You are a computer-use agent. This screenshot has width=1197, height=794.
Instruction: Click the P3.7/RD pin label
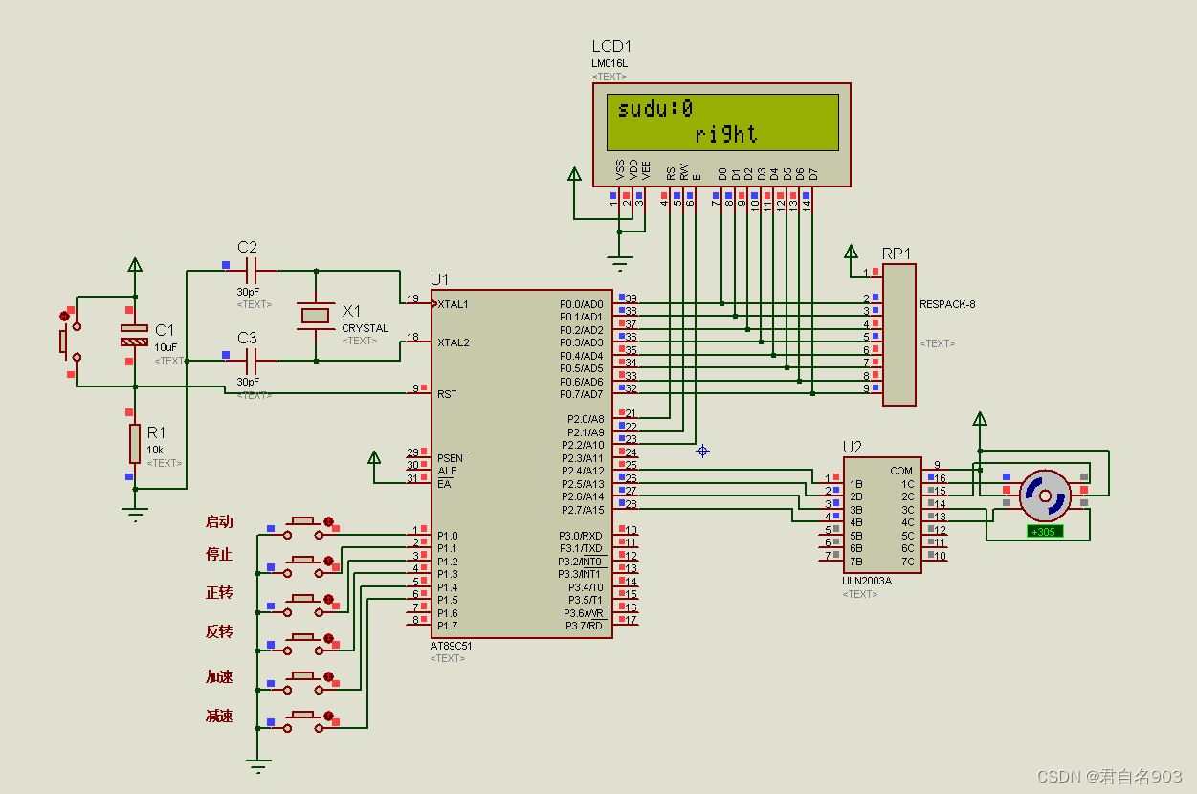585,626
